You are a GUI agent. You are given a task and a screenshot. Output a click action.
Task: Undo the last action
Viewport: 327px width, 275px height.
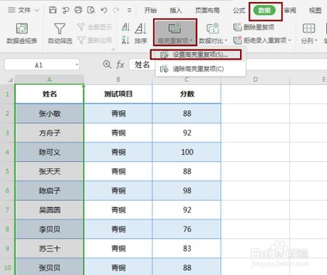click(104, 10)
